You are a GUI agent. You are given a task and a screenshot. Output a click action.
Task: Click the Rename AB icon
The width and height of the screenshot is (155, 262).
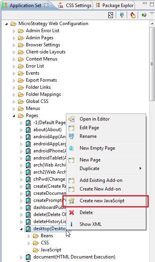(71, 136)
